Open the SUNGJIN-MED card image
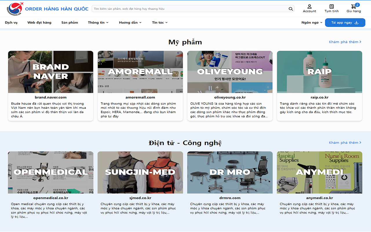This screenshot has width=371, height=232. (x=140, y=173)
